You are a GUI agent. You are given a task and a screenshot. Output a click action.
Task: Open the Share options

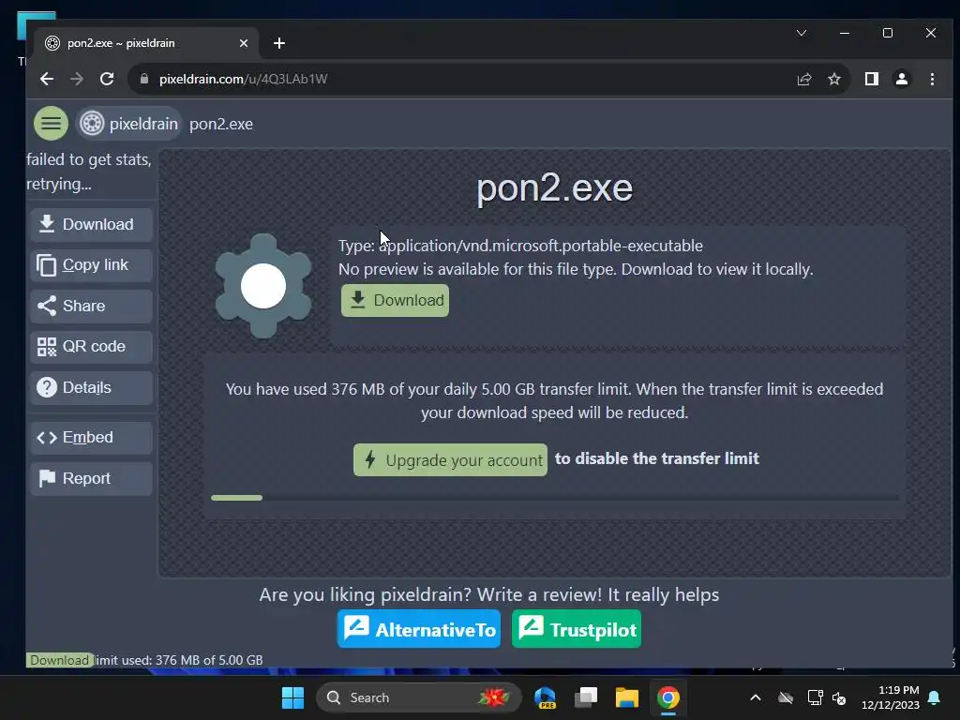[91, 306]
